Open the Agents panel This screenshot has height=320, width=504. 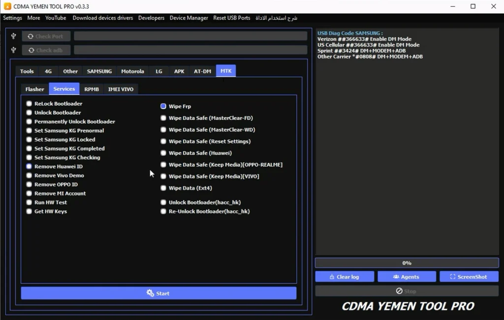coord(407,277)
